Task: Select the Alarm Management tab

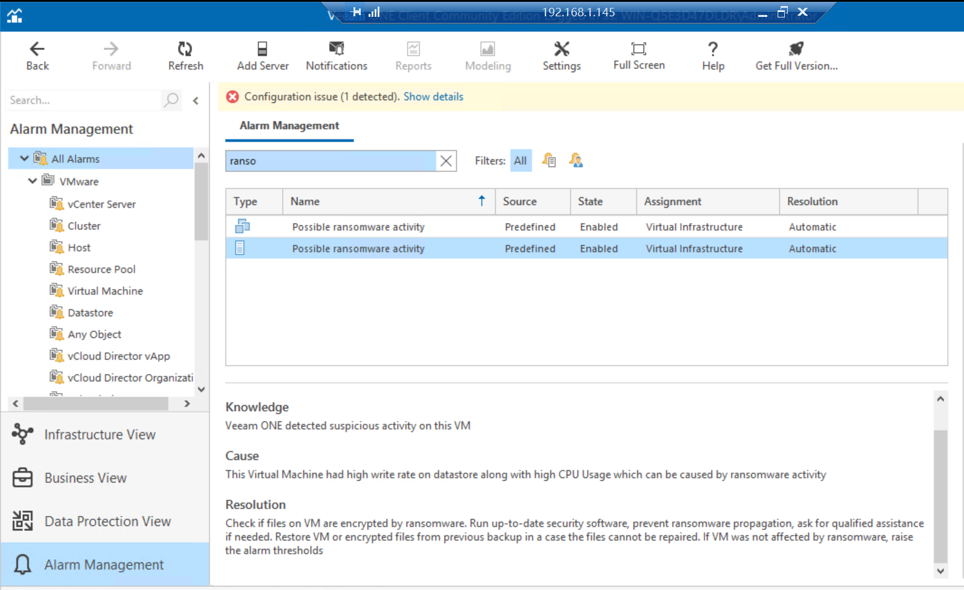Action: [x=289, y=125]
